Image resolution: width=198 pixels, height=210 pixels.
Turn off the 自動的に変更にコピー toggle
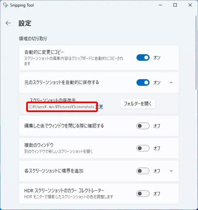[143, 58]
